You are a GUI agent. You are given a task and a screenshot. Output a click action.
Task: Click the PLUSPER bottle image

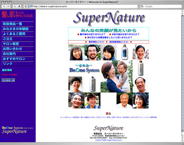(x=140, y=68)
